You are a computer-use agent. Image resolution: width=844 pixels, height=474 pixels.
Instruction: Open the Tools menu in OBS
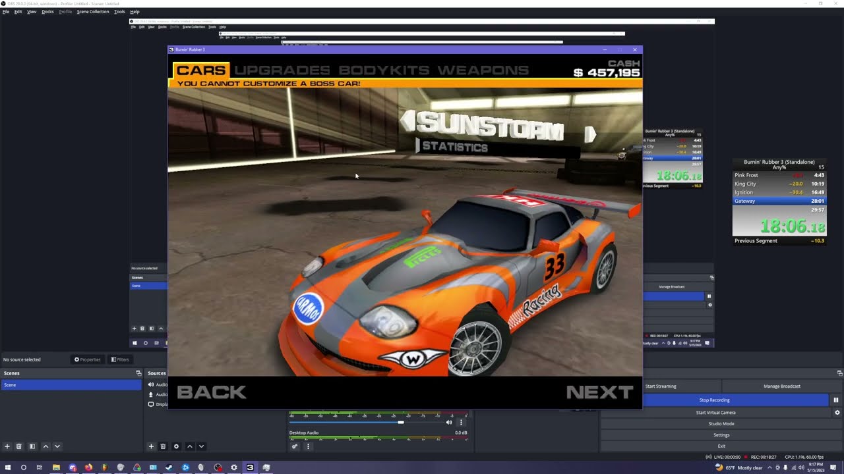(x=119, y=12)
